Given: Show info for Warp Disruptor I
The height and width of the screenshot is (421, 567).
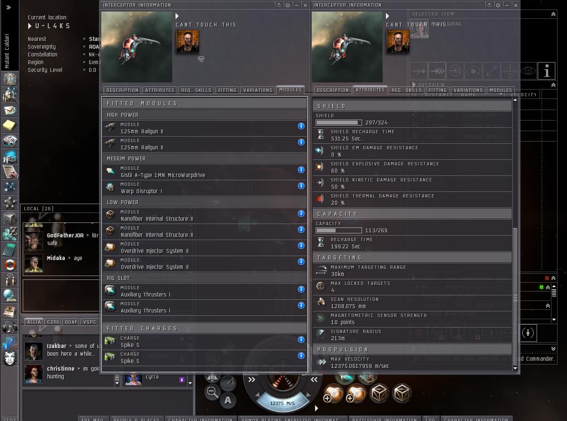Looking at the screenshot, I should coord(301,186).
